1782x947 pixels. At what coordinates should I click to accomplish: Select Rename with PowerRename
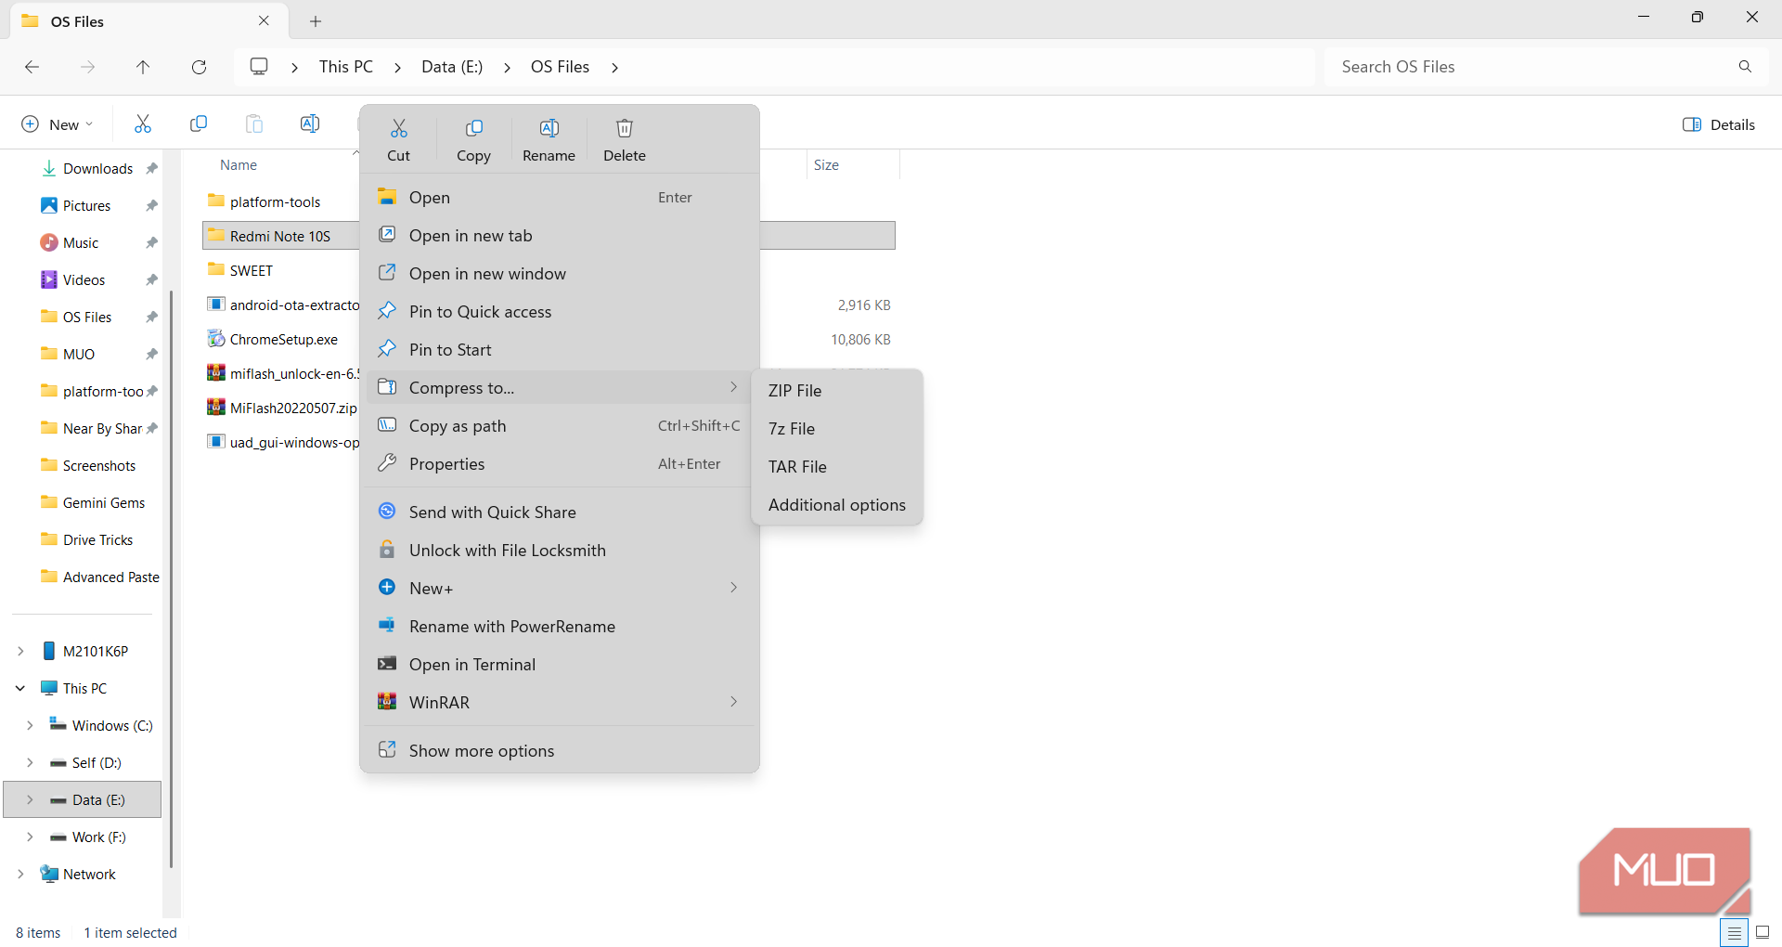point(559,627)
